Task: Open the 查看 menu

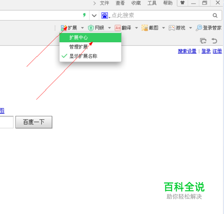Action: click(x=120, y=3)
